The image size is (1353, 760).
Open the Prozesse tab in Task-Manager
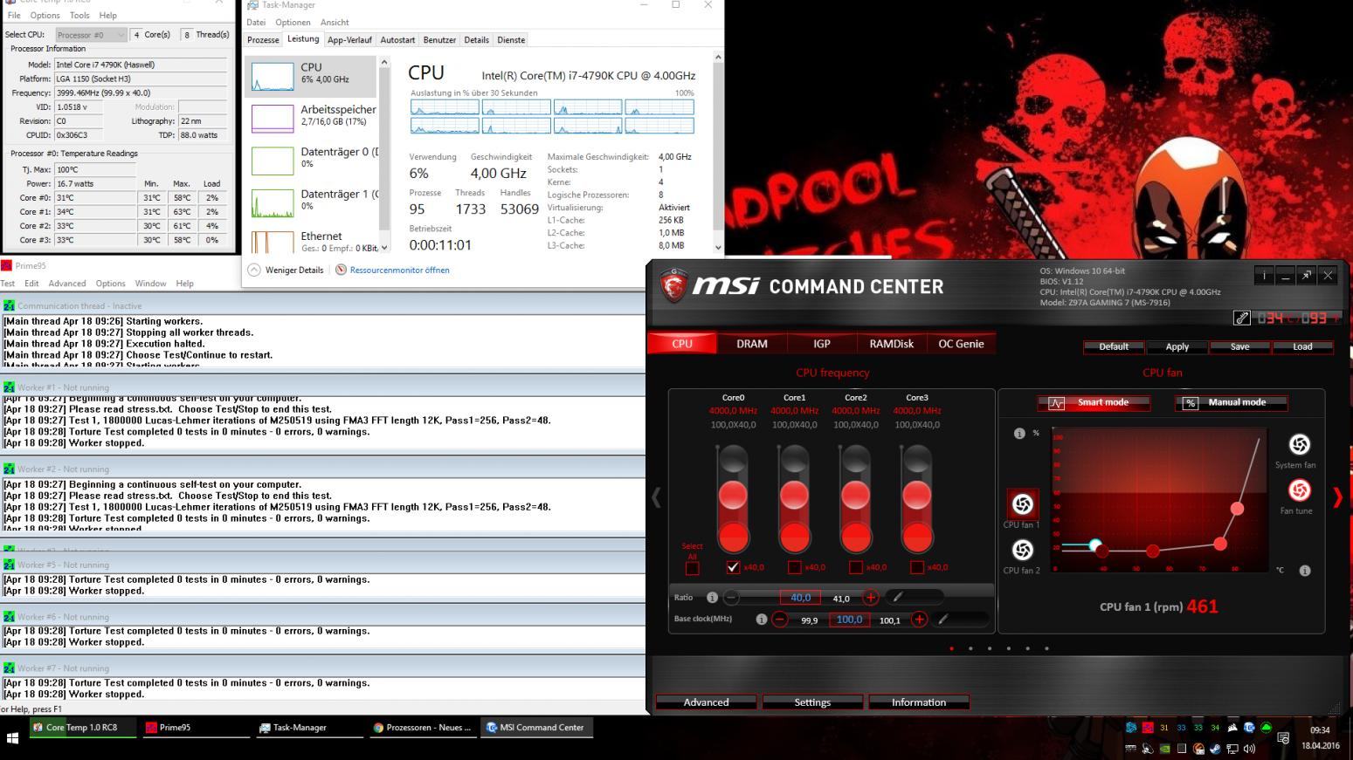pyautogui.click(x=263, y=40)
